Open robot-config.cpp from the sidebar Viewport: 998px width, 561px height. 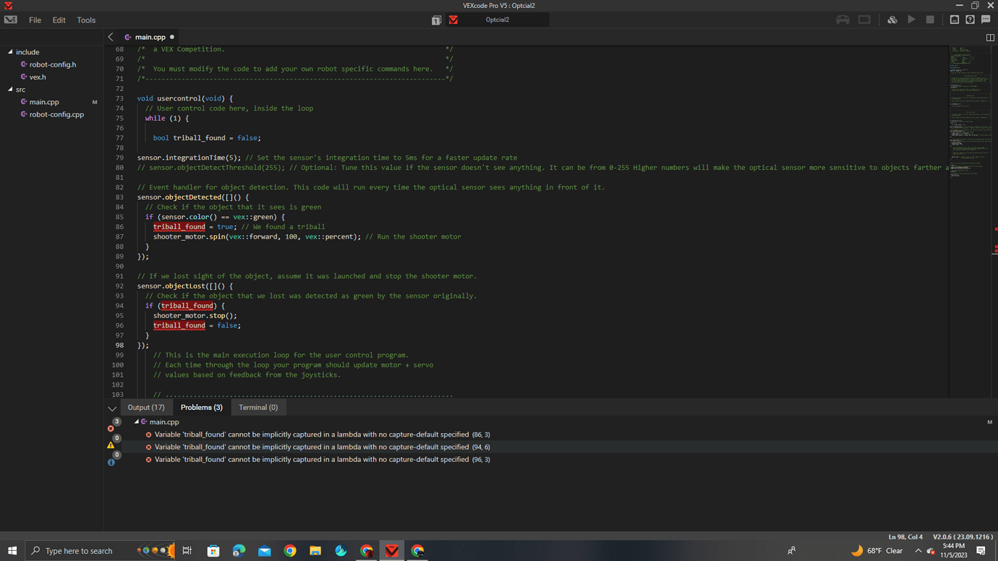pyautogui.click(x=56, y=114)
